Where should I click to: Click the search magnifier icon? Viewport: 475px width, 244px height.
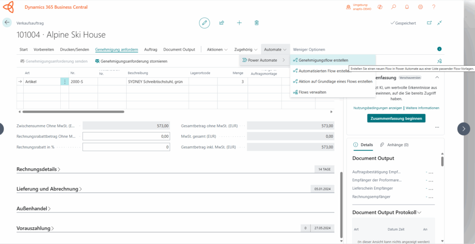(x=393, y=6)
